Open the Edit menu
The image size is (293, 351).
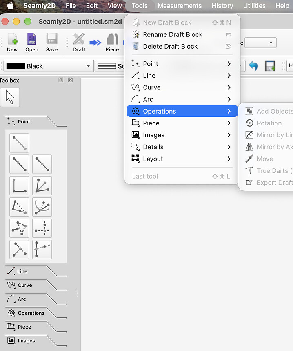(92, 6)
